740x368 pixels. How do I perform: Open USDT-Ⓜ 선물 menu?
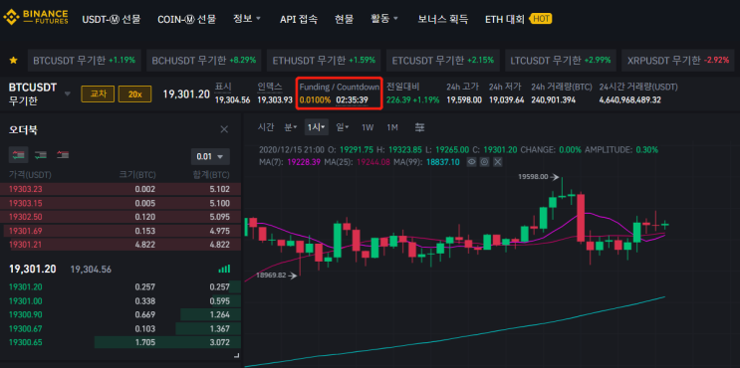112,19
